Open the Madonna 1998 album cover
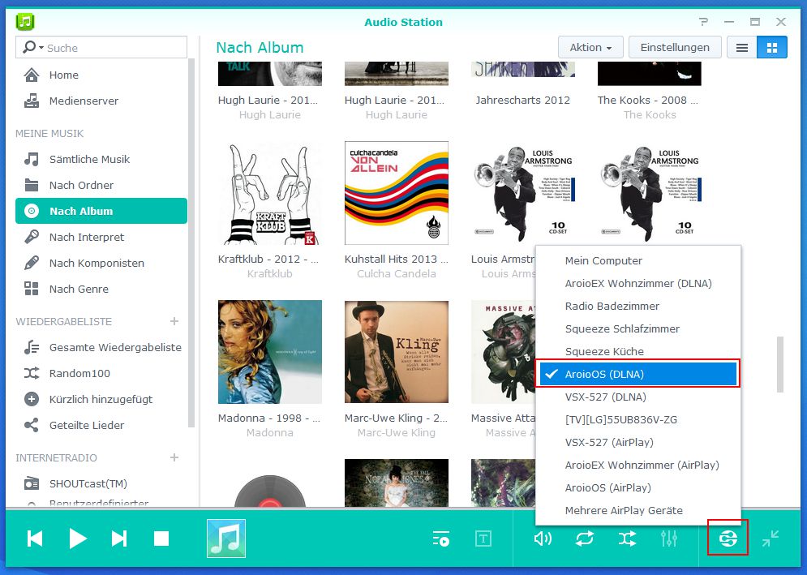 (x=270, y=352)
